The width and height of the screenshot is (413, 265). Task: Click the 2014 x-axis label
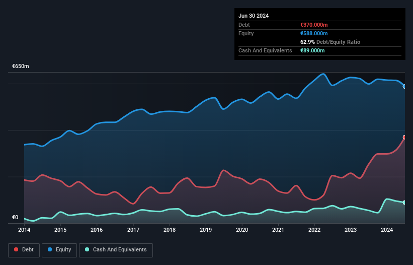(24, 230)
